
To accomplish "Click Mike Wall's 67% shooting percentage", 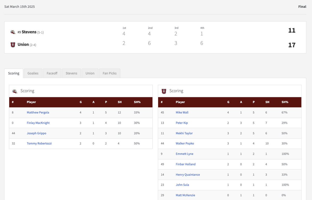I will coord(284,113).
